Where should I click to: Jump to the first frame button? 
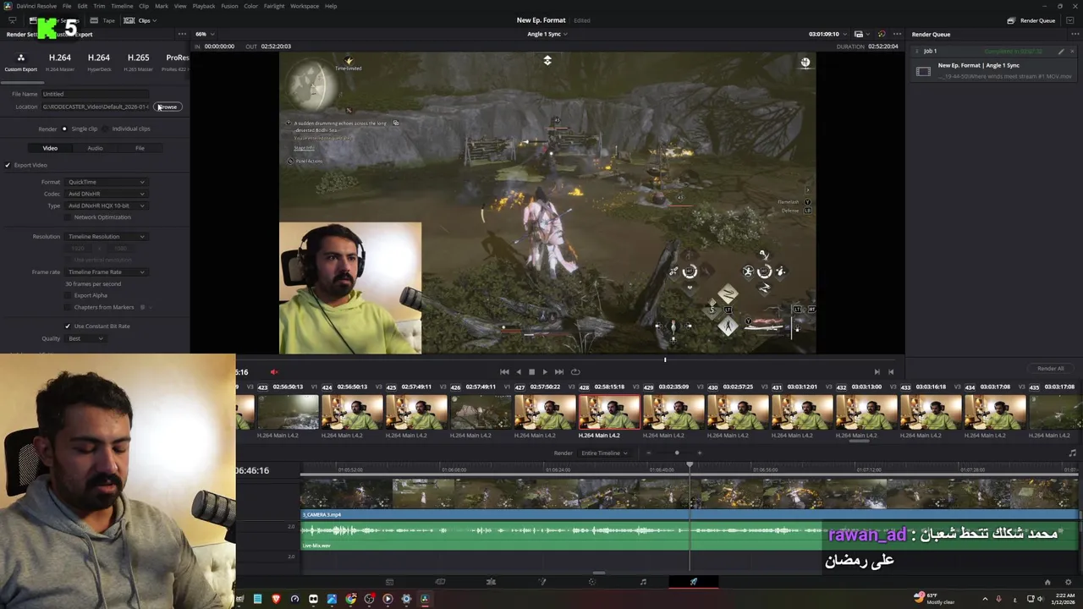[504, 372]
